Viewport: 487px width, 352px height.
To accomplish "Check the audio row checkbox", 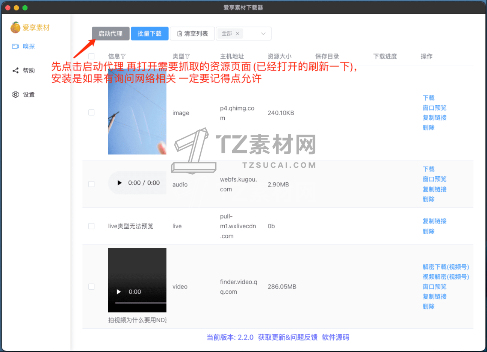I will 91,184.
